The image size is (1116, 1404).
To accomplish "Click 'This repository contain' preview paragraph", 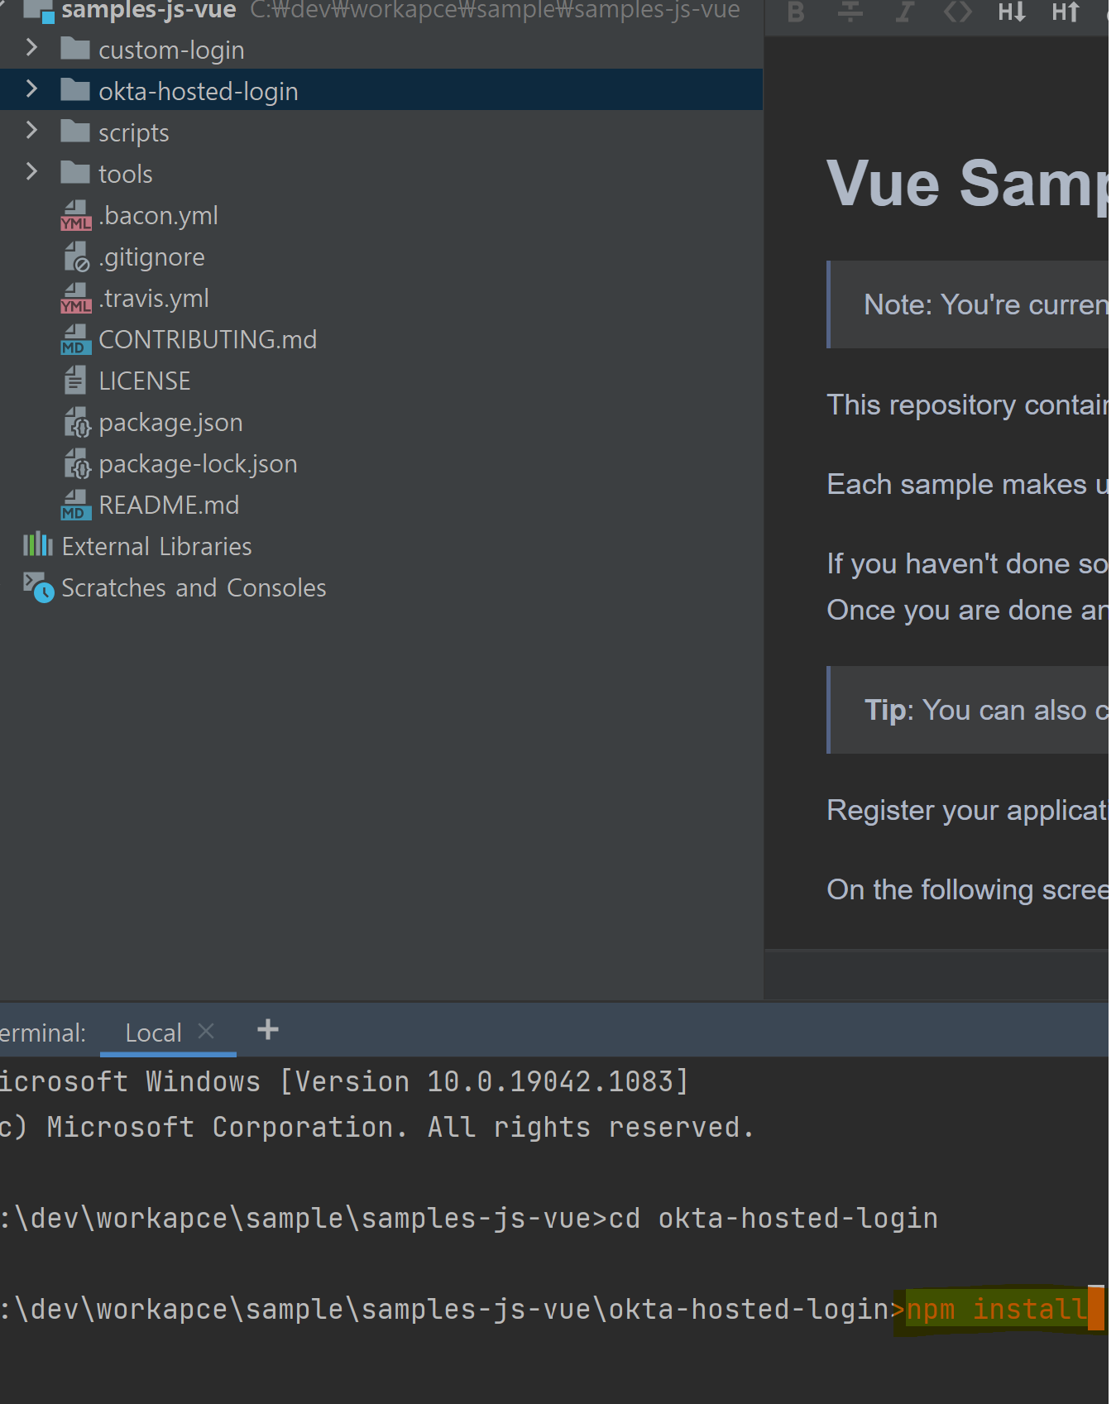I will click(968, 405).
